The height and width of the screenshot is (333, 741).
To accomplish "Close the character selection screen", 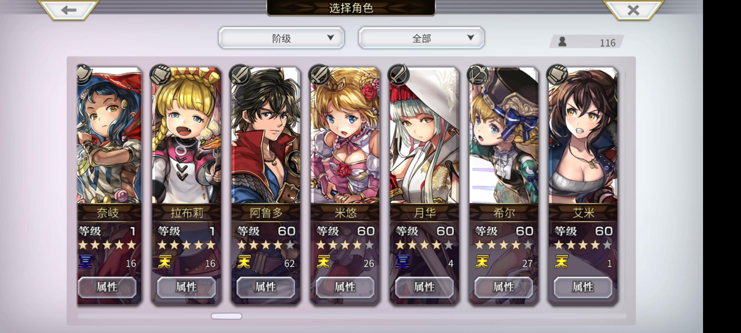I will click(x=633, y=10).
